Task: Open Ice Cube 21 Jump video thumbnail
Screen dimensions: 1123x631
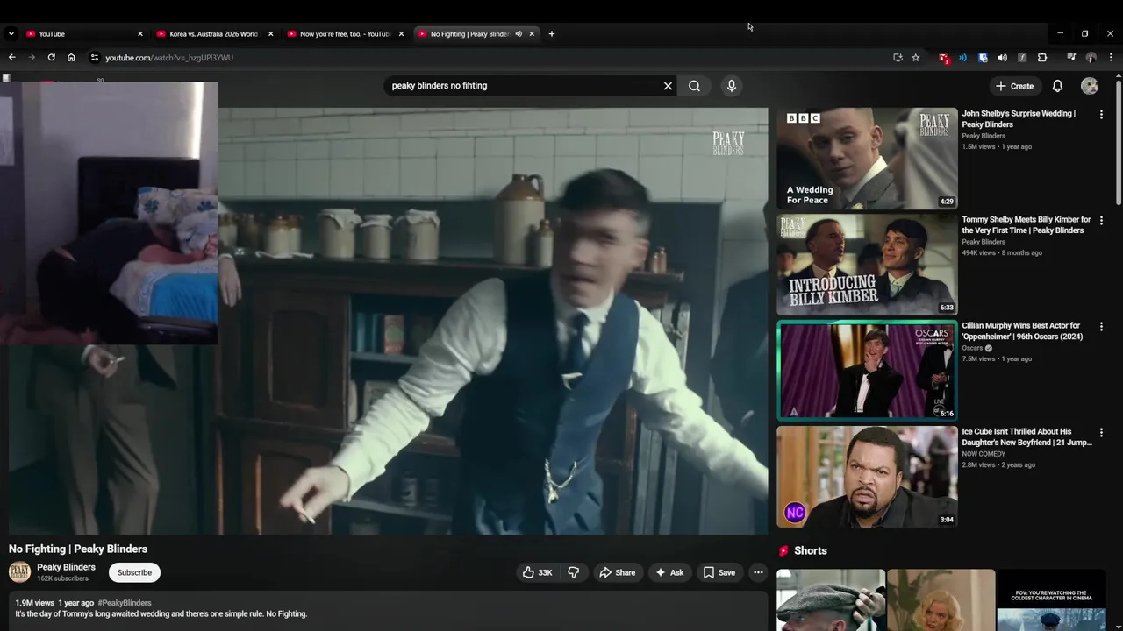Action: click(867, 477)
